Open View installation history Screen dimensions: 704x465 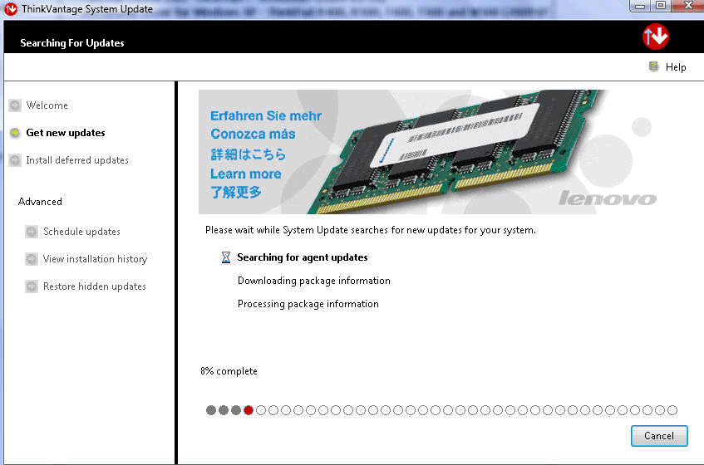[96, 259]
